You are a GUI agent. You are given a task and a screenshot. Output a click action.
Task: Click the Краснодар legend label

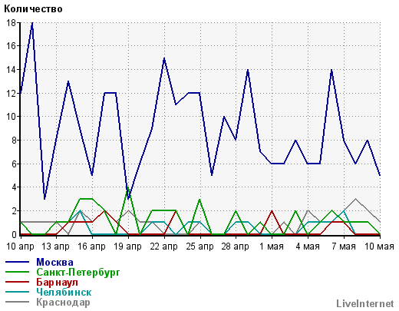click(63, 303)
